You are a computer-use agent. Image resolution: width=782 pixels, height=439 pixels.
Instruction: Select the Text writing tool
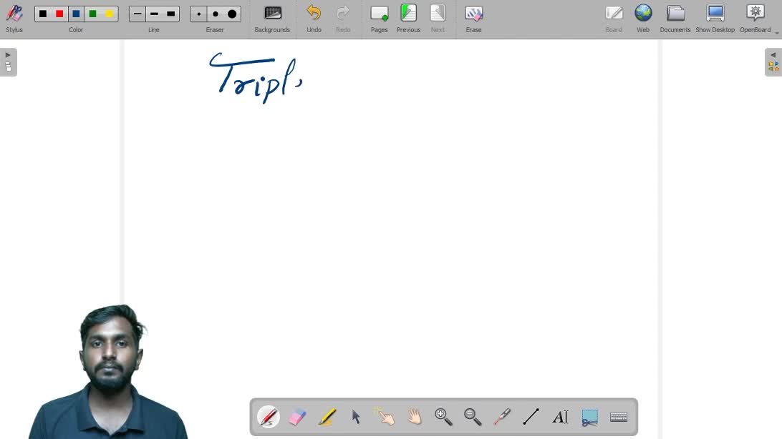pos(560,417)
